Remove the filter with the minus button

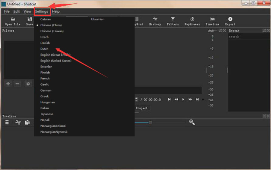17,84
